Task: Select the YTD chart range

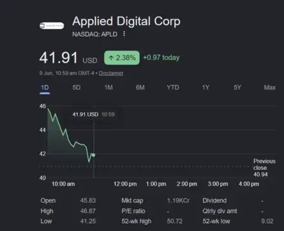Action: (x=173, y=87)
